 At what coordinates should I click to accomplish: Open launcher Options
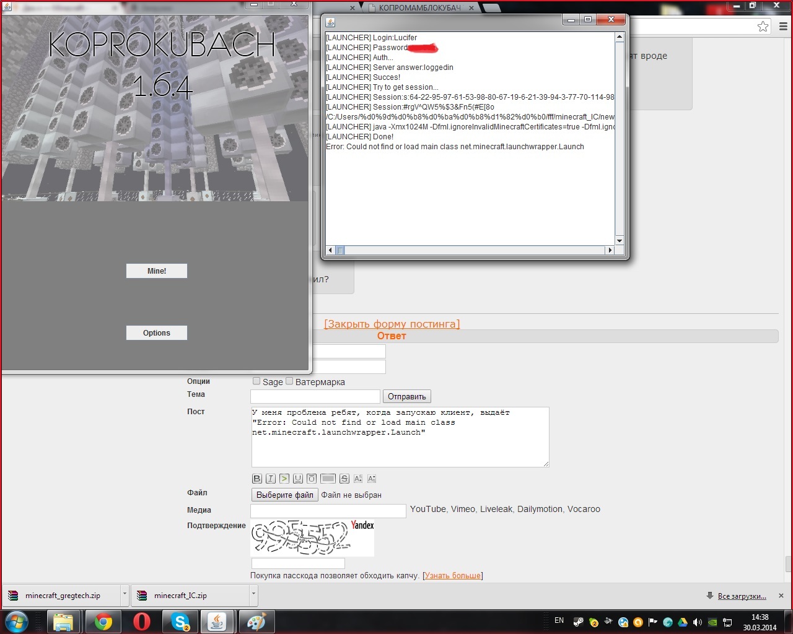pyautogui.click(x=157, y=333)
